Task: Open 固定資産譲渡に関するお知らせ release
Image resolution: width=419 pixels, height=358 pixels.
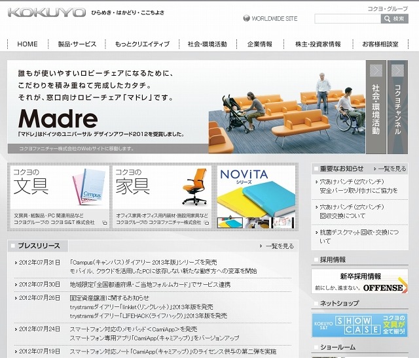Action: coord(109,298)
